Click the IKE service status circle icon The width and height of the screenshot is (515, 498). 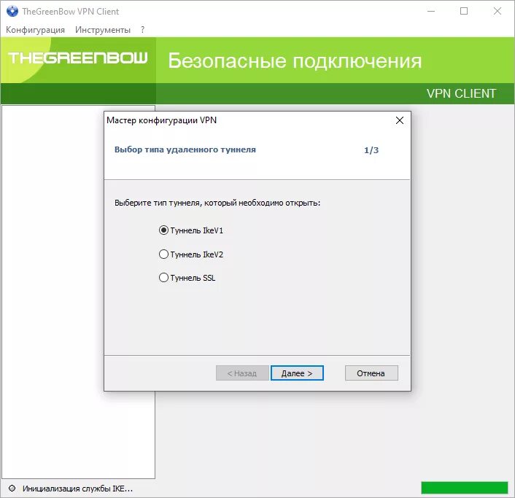12,488
